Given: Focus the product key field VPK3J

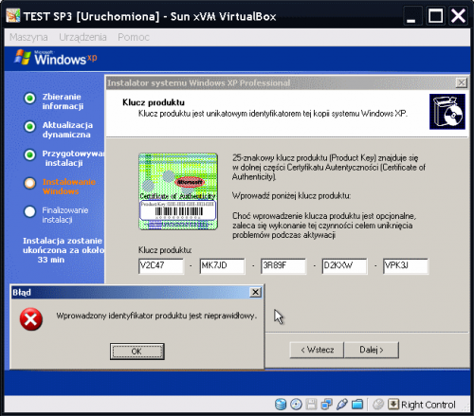Looking at the screenshot, I should pyautogui.click(x=406, y=265).
